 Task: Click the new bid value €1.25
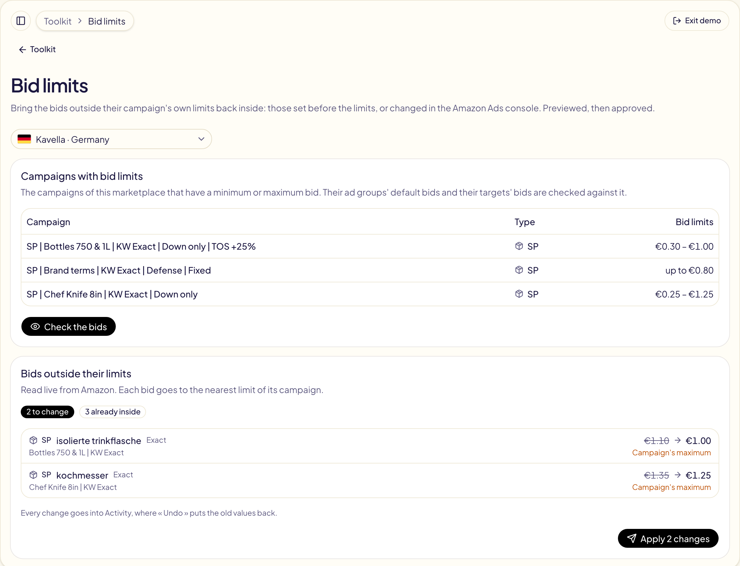click(698, 475)
